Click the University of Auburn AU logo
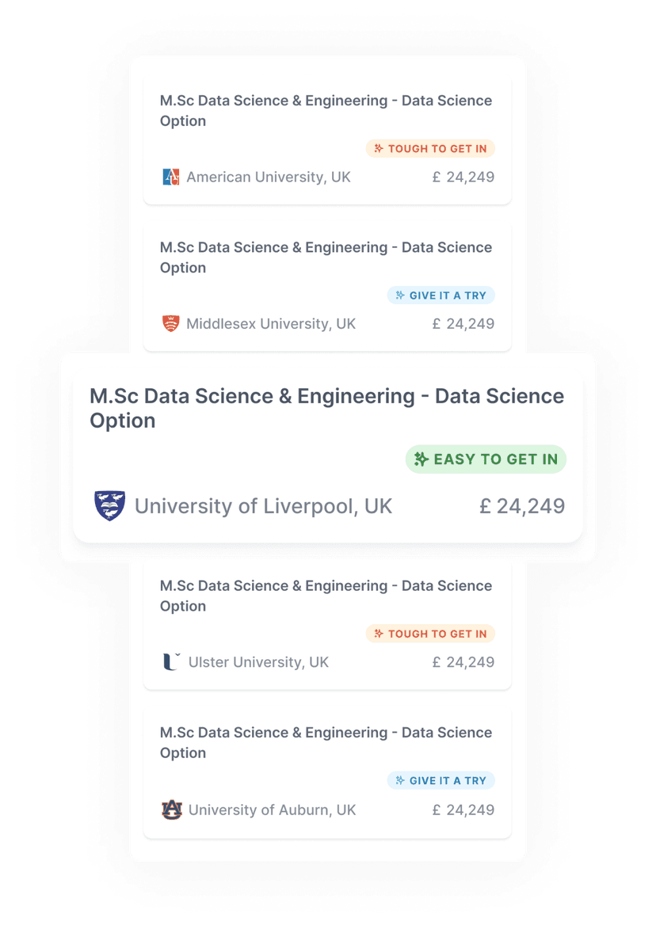 (x=171, y=809)
